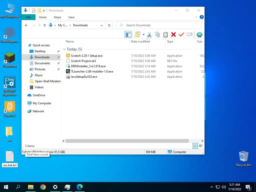Open Network in the navigation pane
The width and height of the screenshot is (256, 192).
[x=38, y=111]
